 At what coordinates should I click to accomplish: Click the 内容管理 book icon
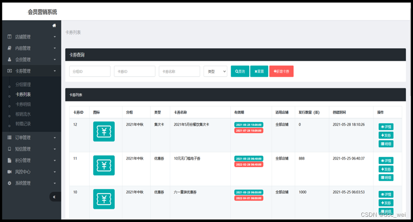[10, 48]
